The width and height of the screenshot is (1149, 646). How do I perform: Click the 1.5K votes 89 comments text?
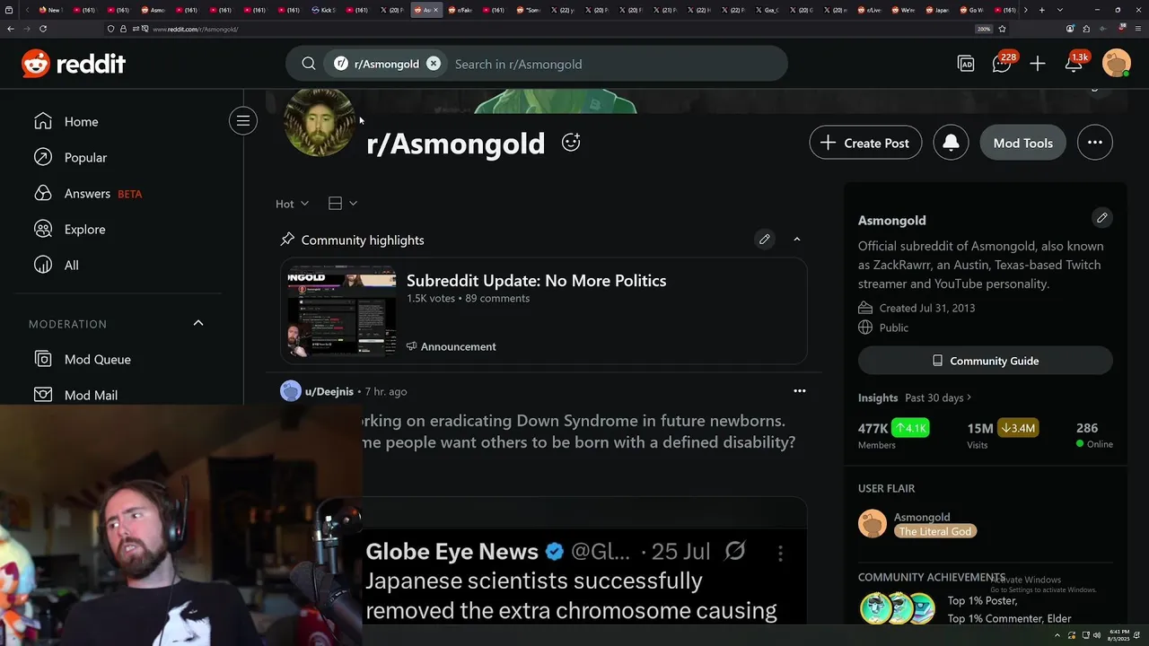point(468,298)
